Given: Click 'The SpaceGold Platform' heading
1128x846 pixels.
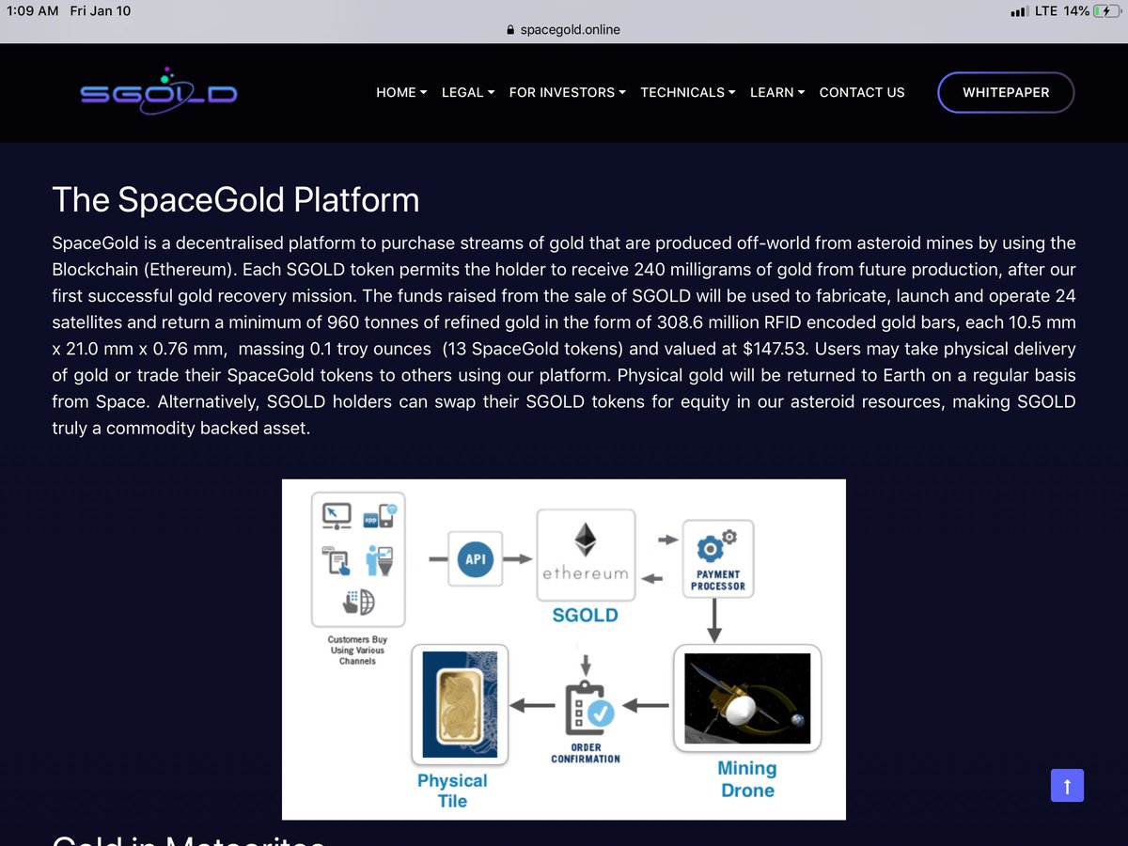Looking at the screenshot, I should click(236, 200).
